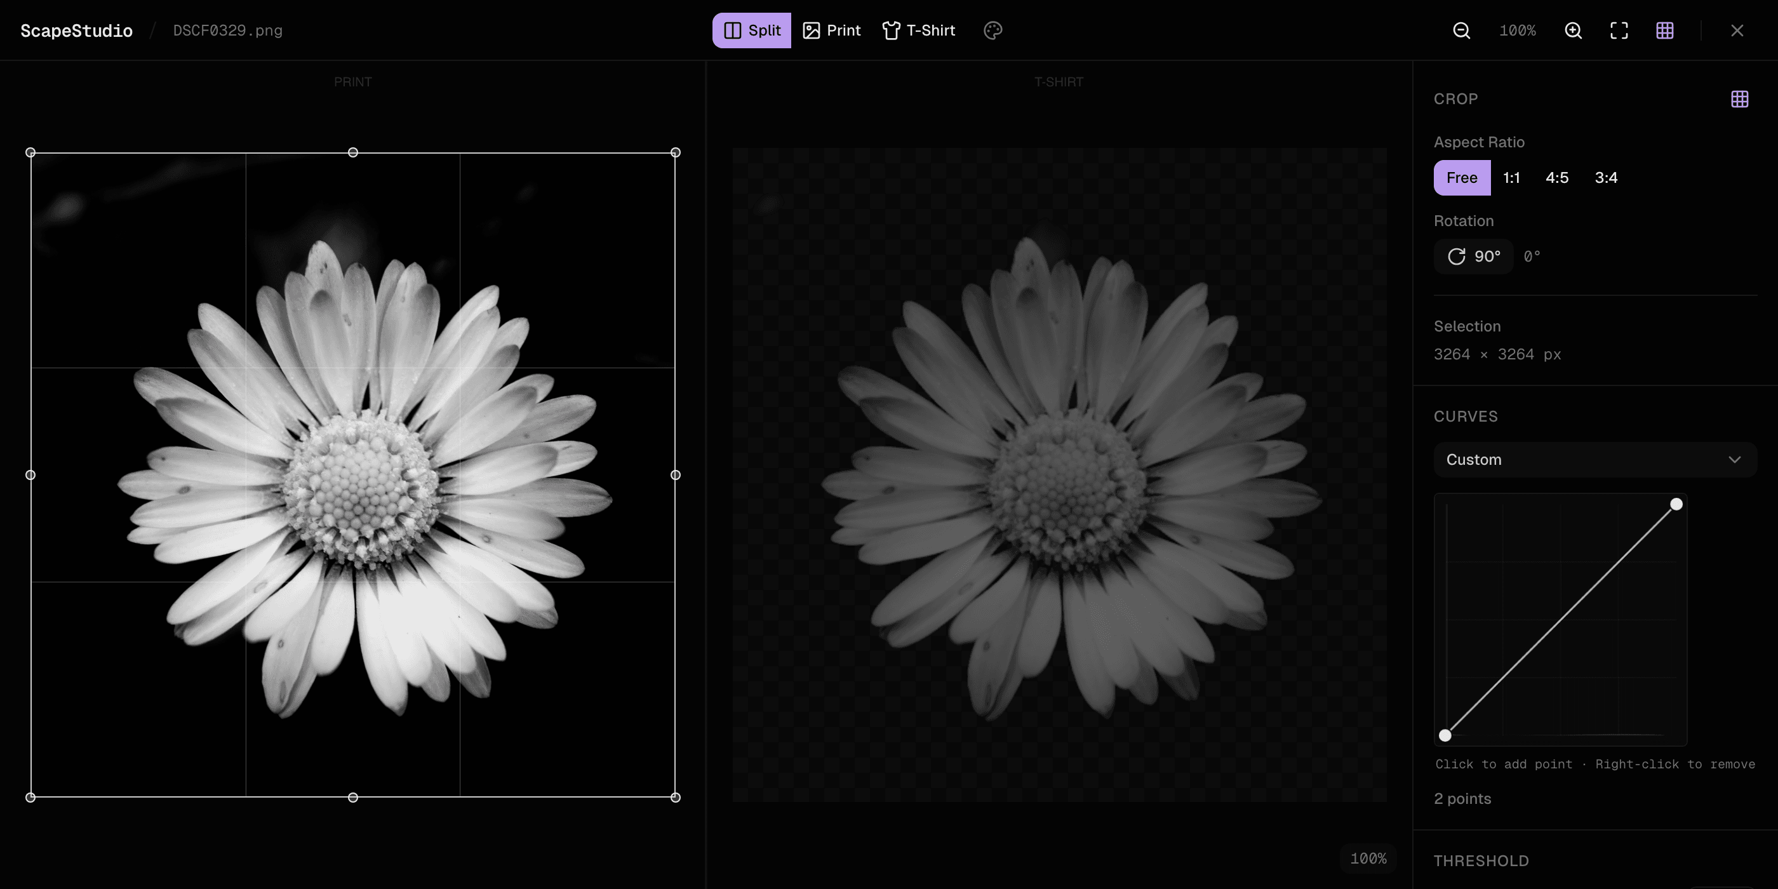Image resolution: width=1778 pixels, height=889 pixels.
Task: Select the Free aspect ratio option
Action: point(1461,177)
